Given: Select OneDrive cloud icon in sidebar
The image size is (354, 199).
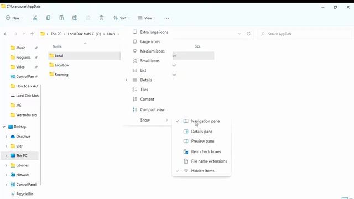Looking at the screenshot, I should click(13, 137).
